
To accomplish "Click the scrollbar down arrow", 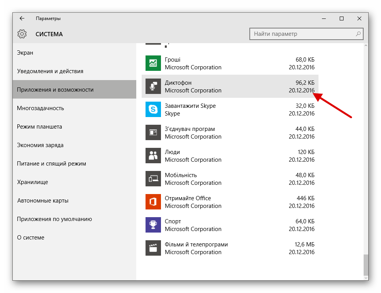I will [366, 277].
